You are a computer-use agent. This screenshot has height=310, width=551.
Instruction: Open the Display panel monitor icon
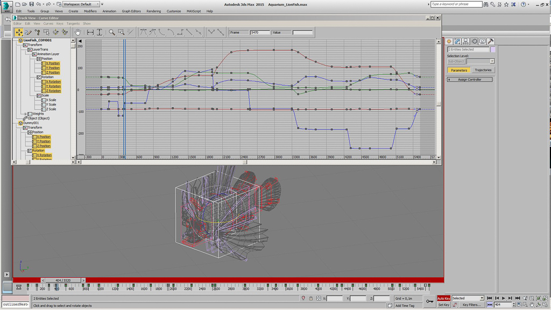point(482,41)
